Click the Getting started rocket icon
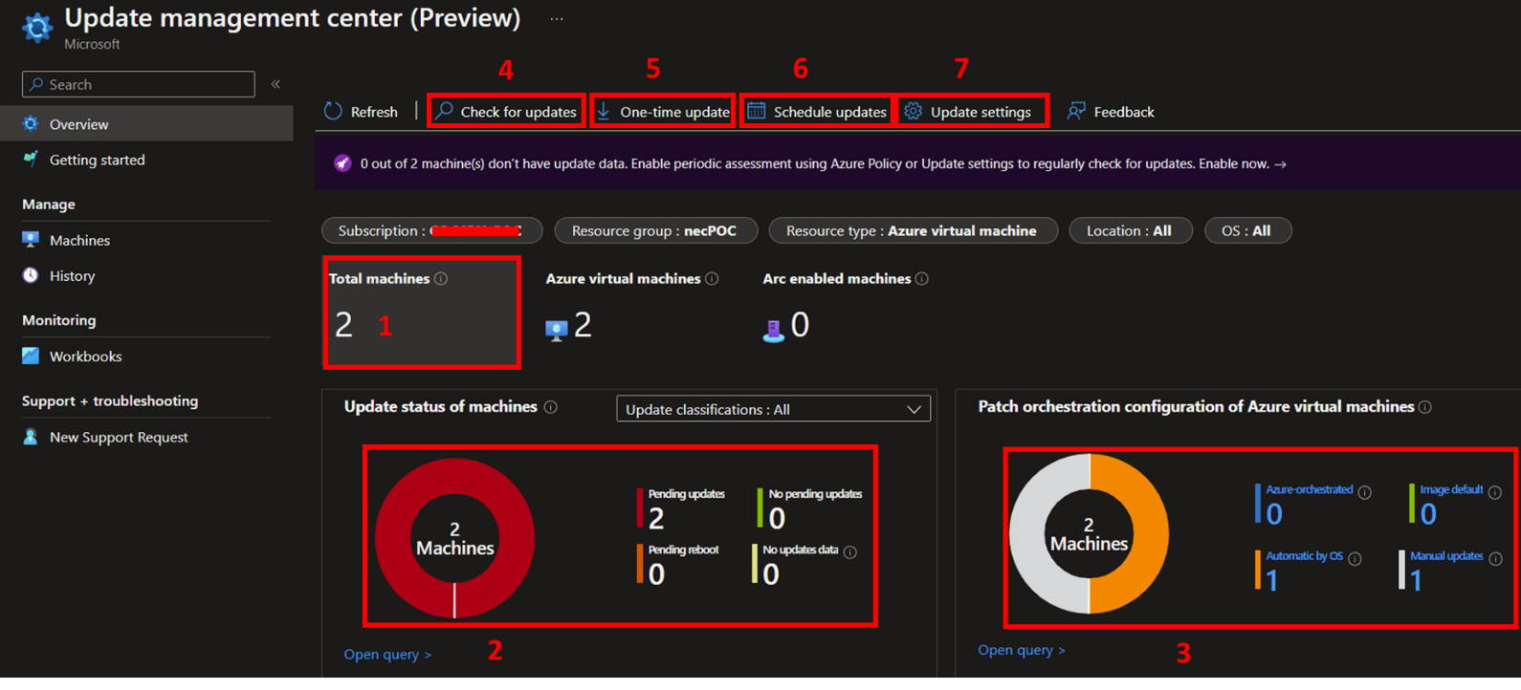This screenshot has width=1521, height=690. [x=31, y=159]
